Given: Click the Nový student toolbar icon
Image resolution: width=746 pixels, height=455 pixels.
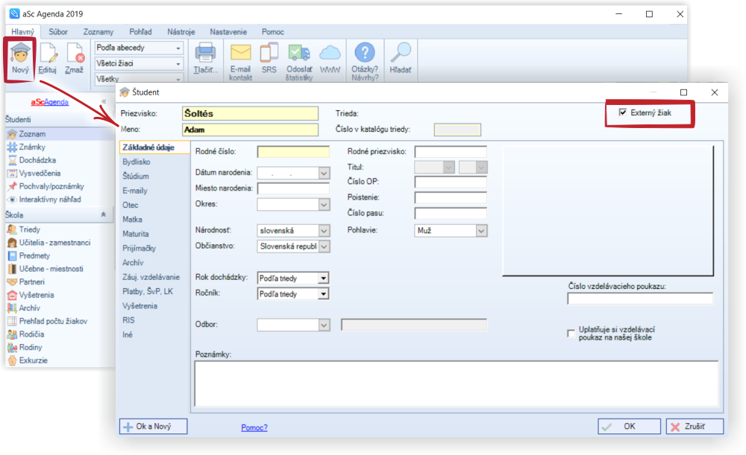Looking at the screenshot, I should coord(20,58).
